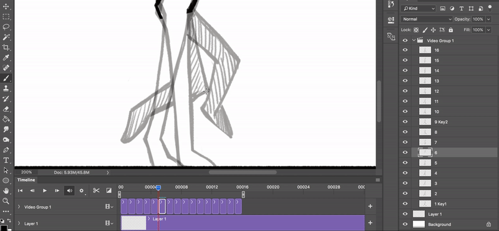Viewport: 499px width, 231px height.
Task: Turn layer filtering switch on or off
Action: [x=490, y=8]
